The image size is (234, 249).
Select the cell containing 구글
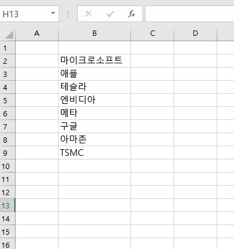pos(95,126)
